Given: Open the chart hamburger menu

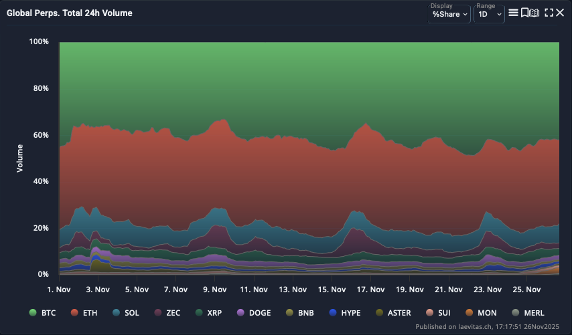Looking at the screenshot, I should pyautogui.click(x=513, y=13).
